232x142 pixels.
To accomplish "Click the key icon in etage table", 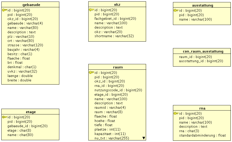I will click(4, 117).
